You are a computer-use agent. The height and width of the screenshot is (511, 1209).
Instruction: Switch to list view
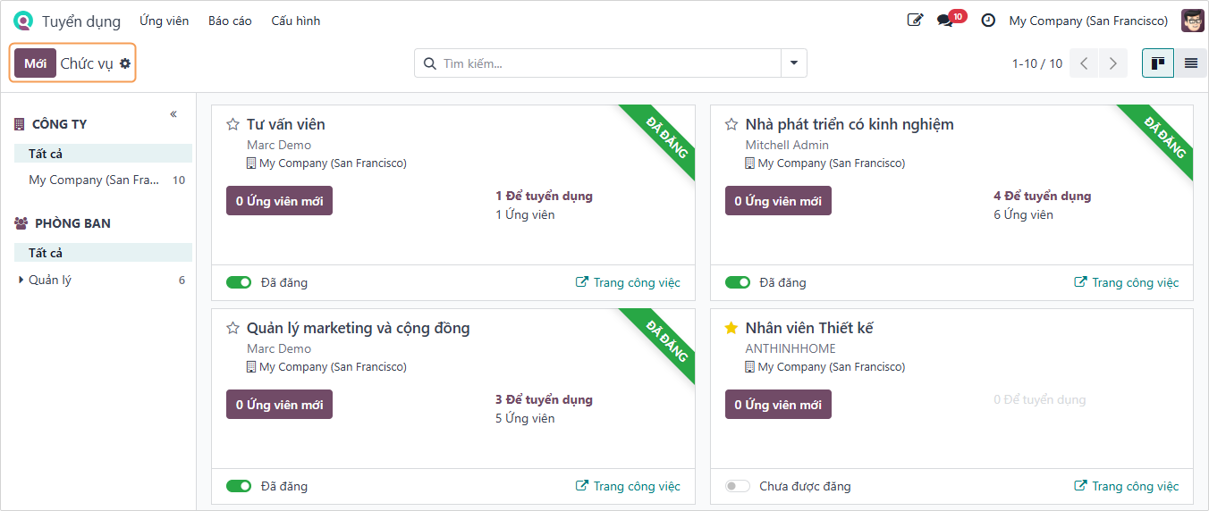point(1190,63)
